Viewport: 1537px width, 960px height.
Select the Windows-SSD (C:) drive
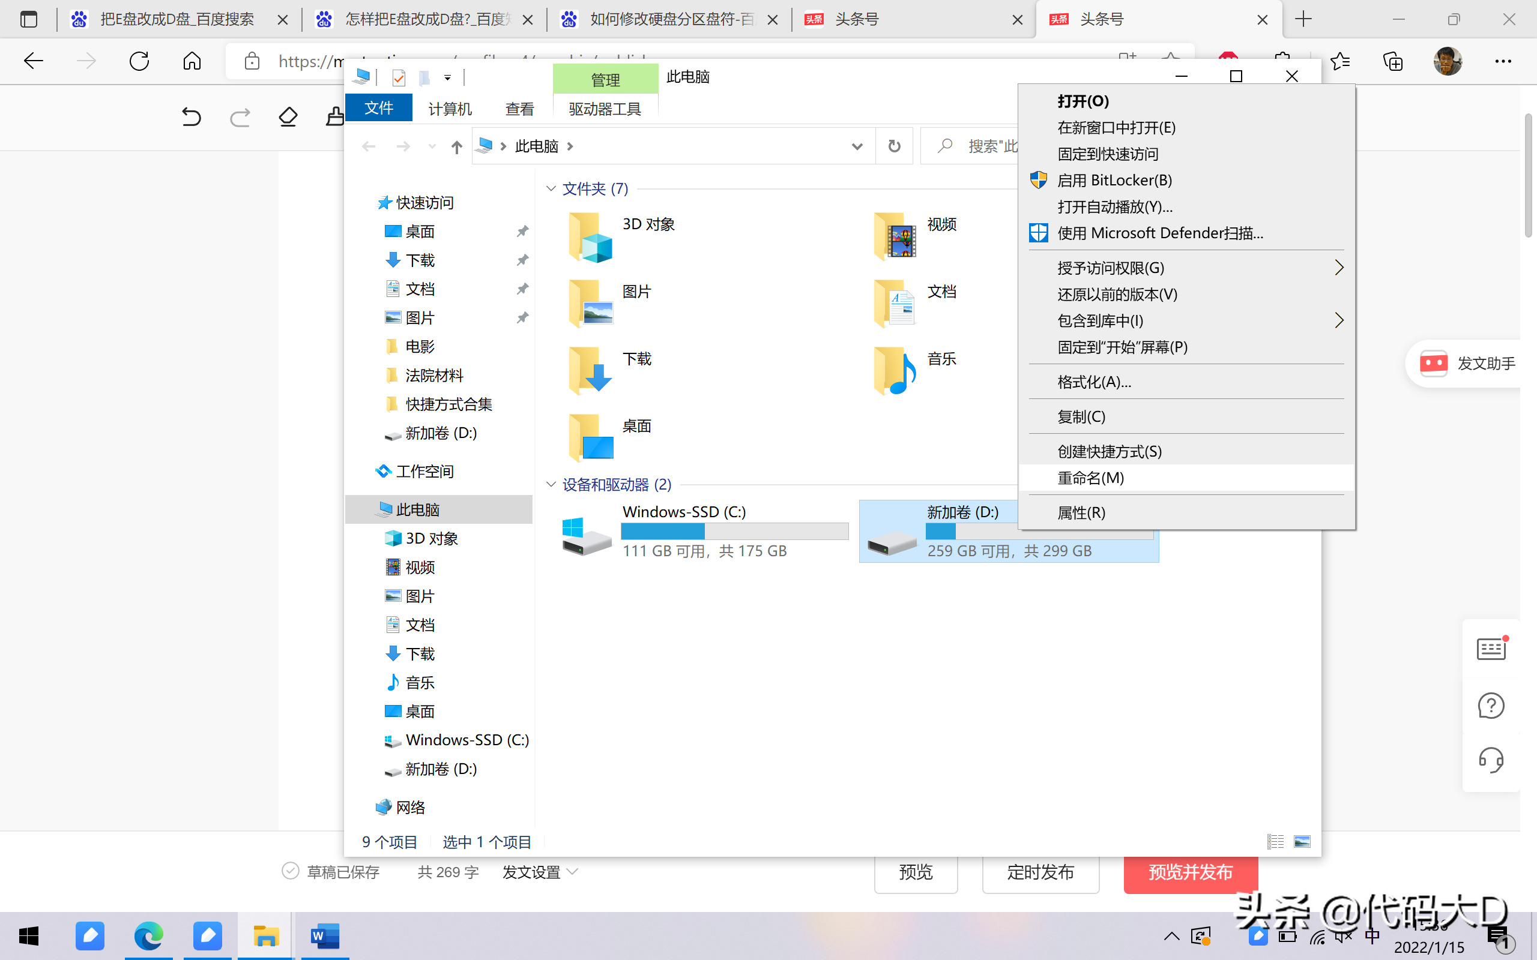(704, 531)
